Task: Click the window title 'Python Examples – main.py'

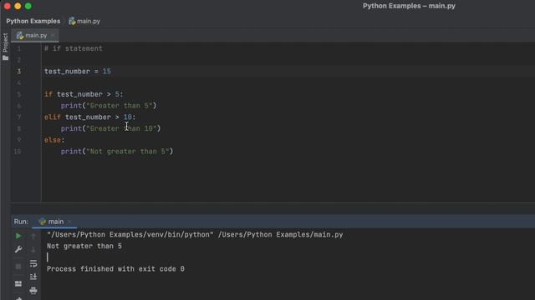Action: pyautogui.click(x=409, y=6)
